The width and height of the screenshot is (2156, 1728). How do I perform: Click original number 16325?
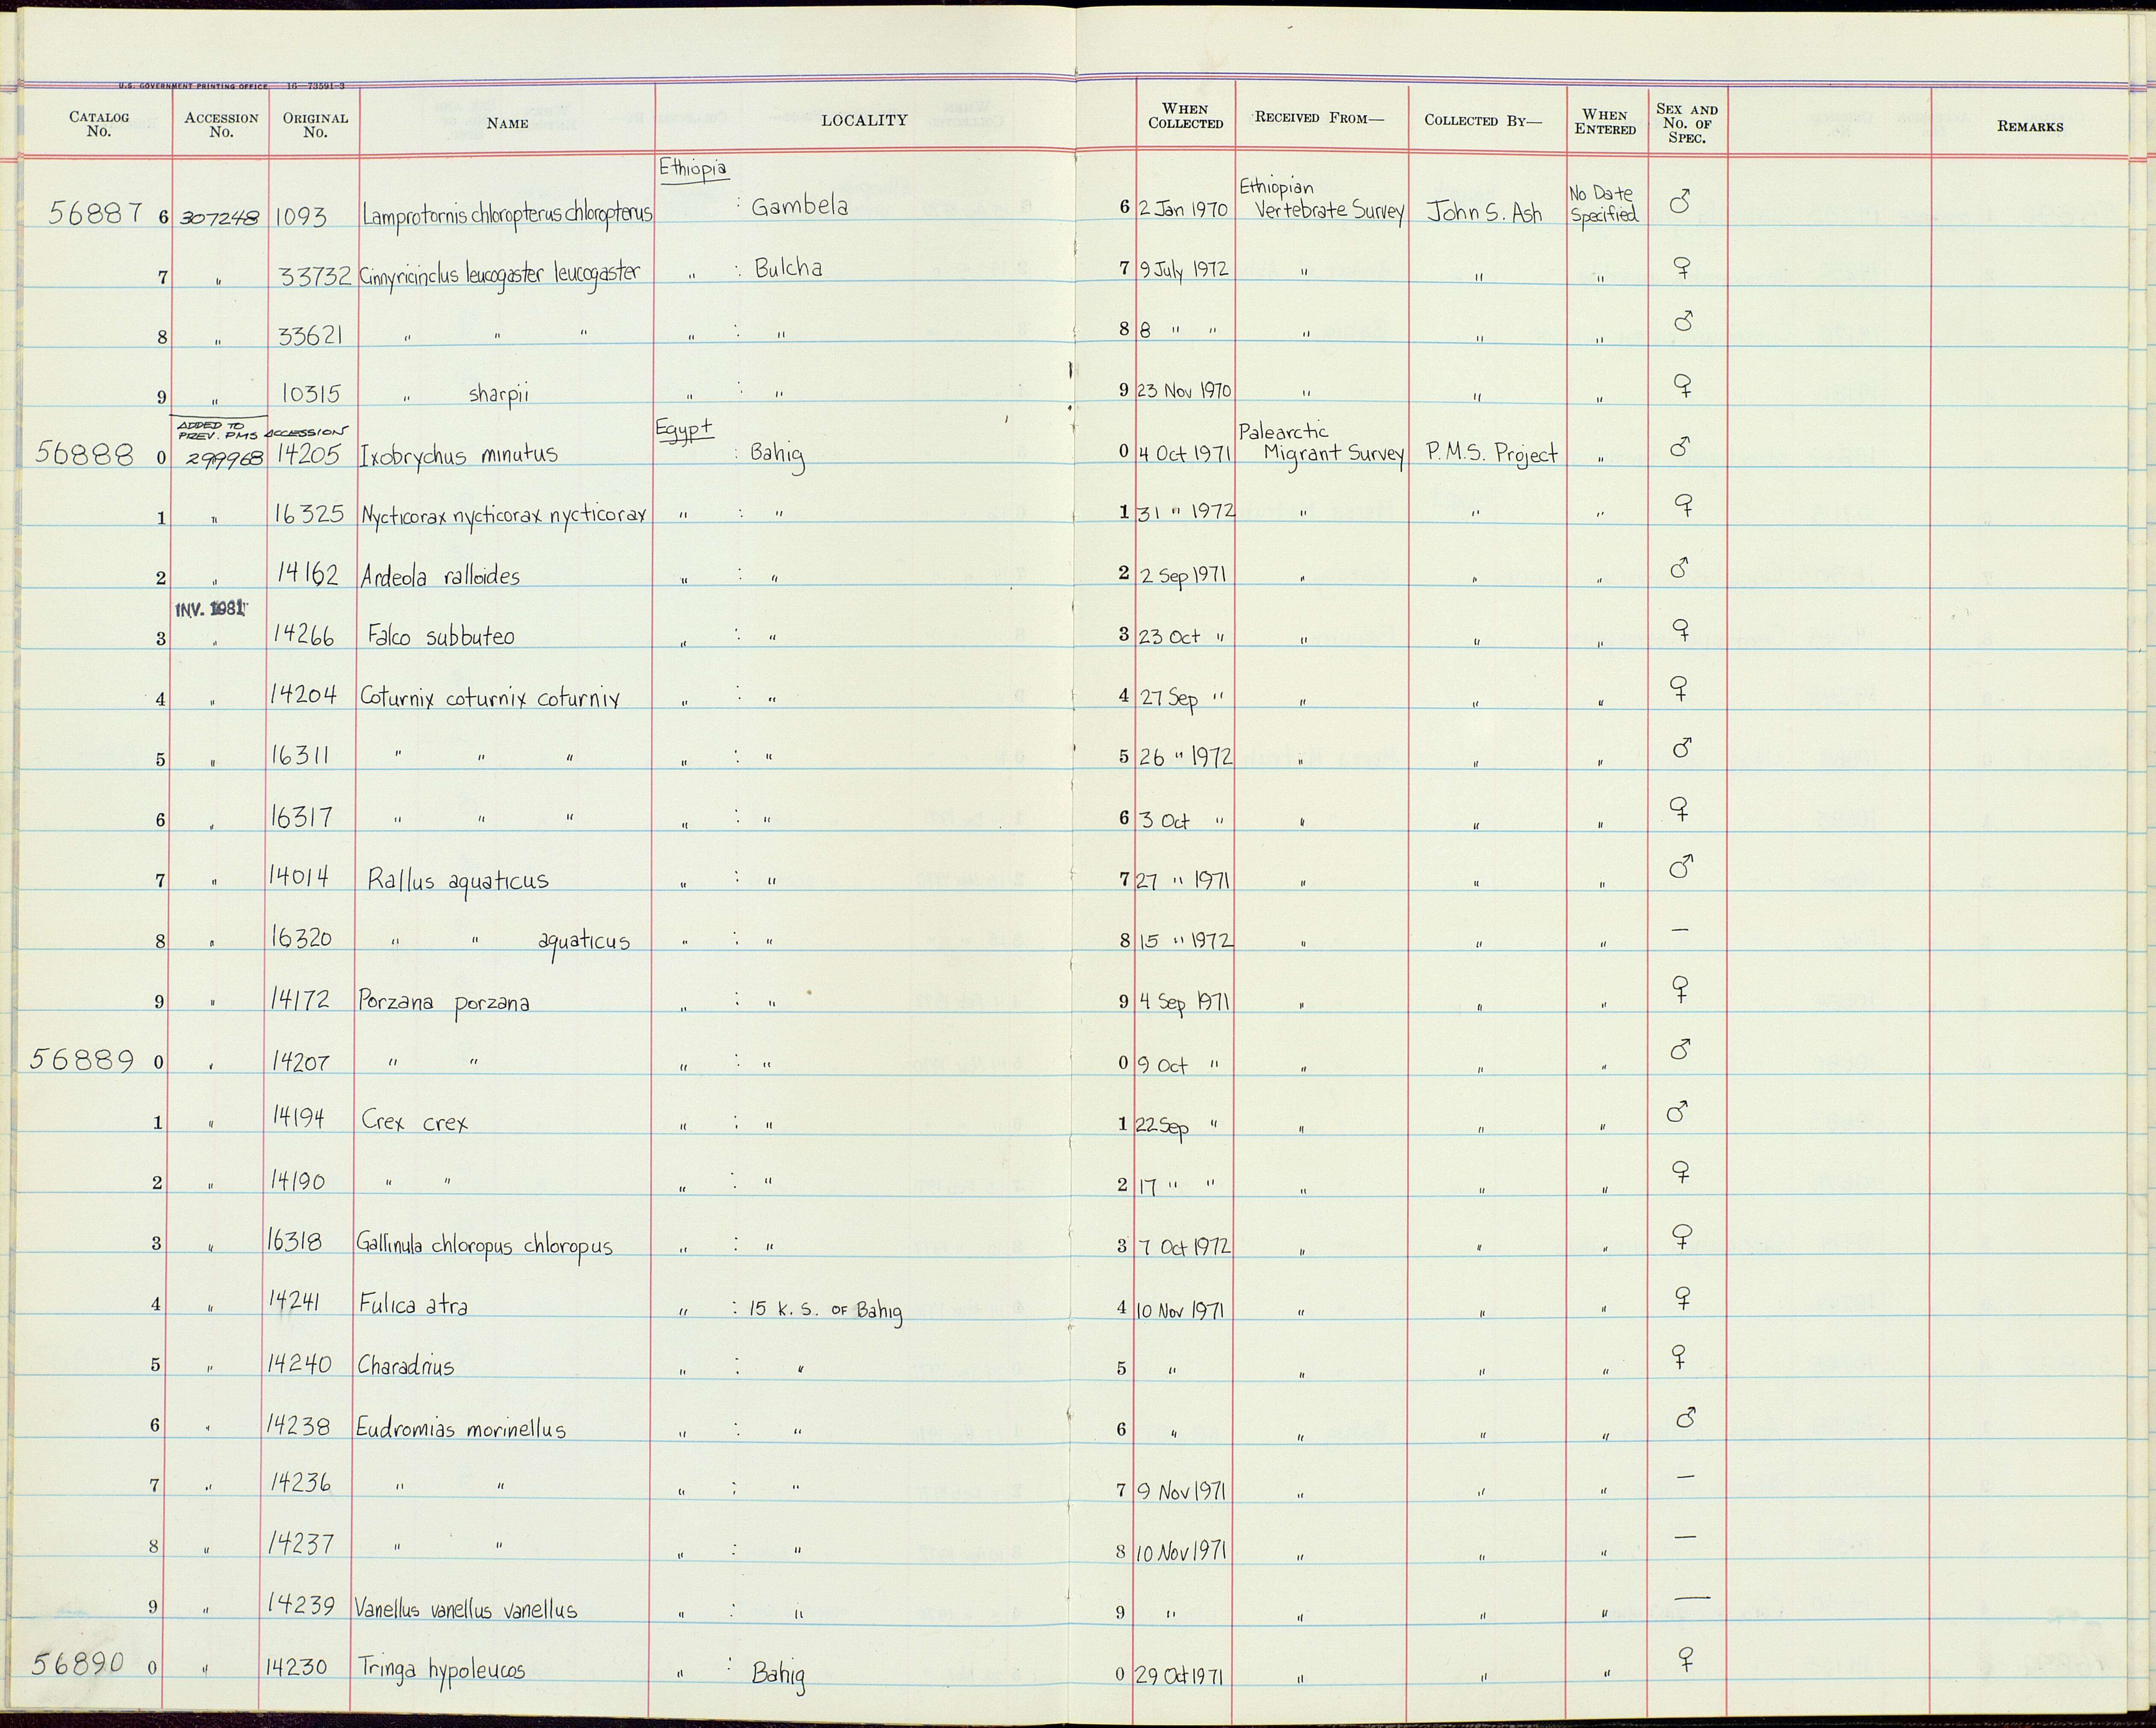pos(310,515)
